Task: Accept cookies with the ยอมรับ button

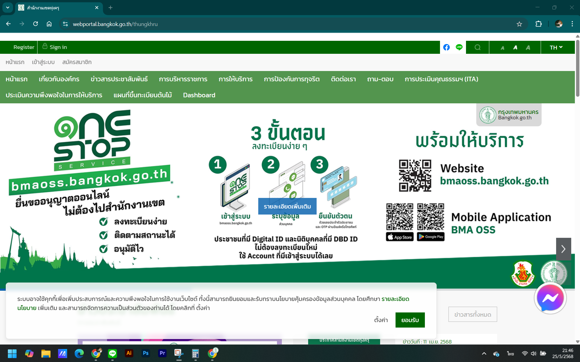Action: (410, 320)
